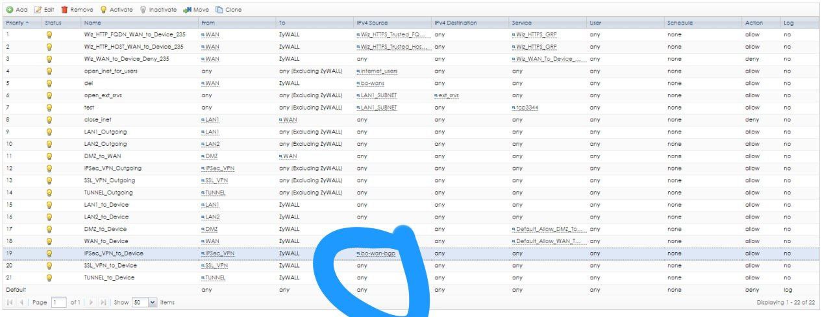
Task: Click status bulb of IPSec_VPN_Outgoing rule
Action: [49, 169]
